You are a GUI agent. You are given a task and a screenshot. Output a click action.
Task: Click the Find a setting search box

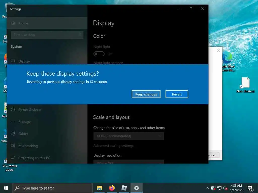(x=47, y=35)
